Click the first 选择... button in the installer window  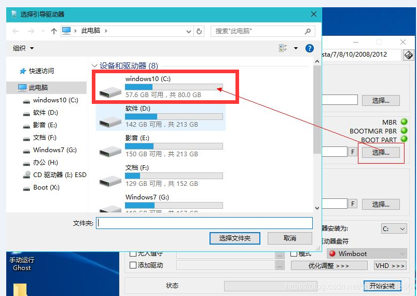(381, 101)
